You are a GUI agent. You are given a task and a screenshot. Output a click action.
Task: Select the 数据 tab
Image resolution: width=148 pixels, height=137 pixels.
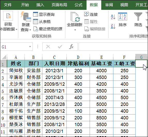coord(94,5)
